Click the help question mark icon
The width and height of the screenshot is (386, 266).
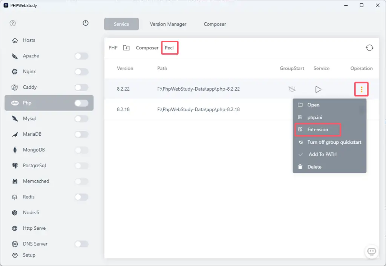point(13,23)
